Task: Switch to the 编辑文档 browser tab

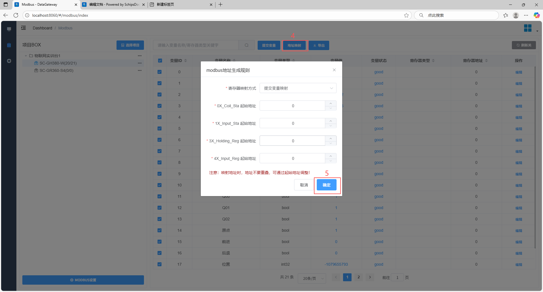Action: coord(113,5)
